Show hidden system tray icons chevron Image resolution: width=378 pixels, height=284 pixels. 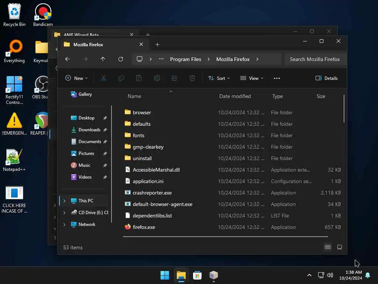click(x=309, y=275)
